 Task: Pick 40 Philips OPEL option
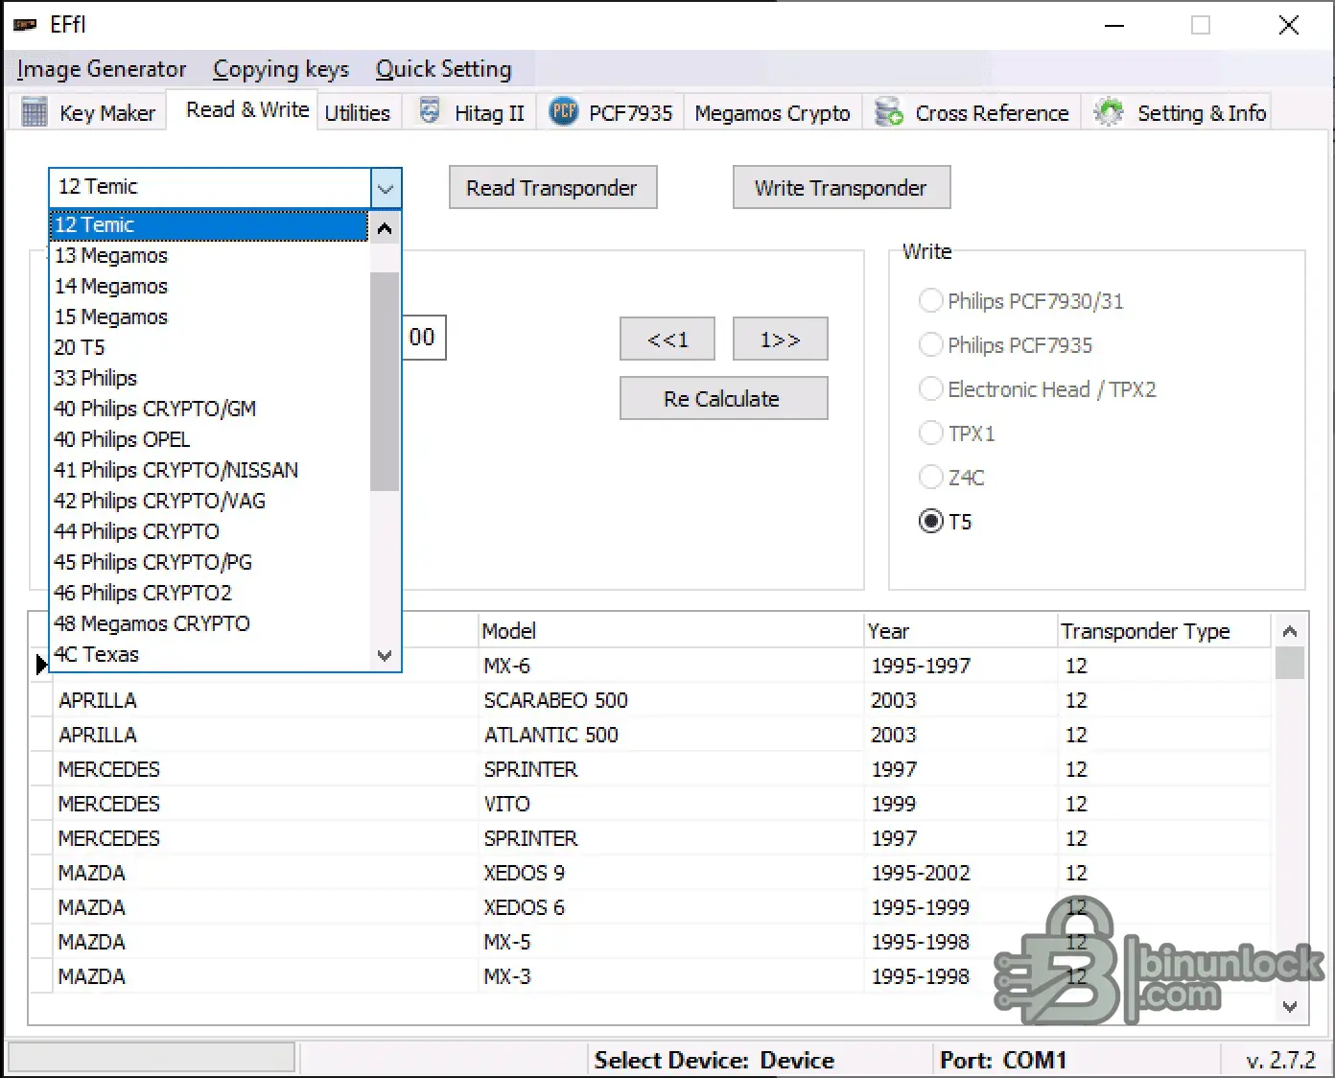coord(209,440)
